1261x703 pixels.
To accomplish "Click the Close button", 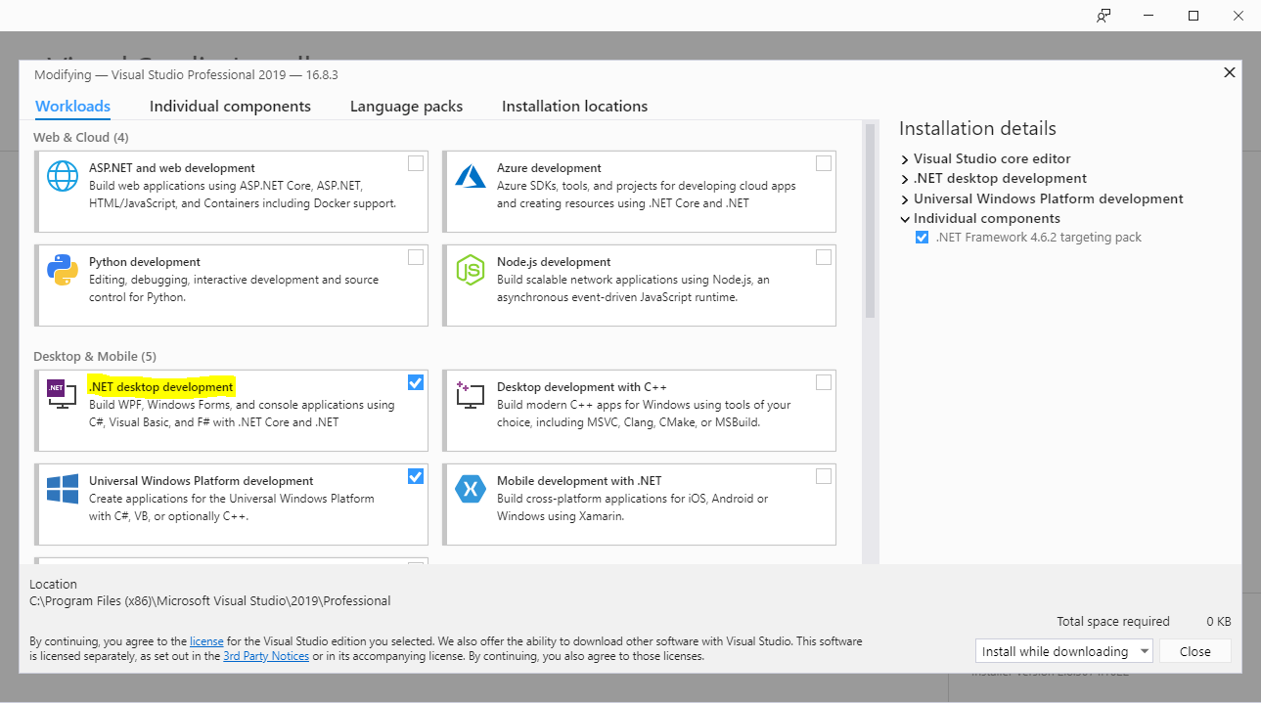I will [x=1194, y=651].
